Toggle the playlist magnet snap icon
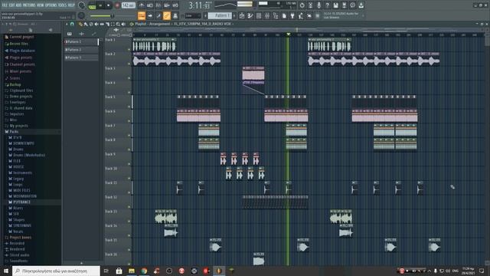 coord(72,24)
